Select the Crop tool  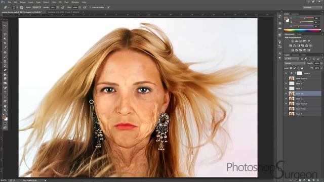click(x=5, y=43)
